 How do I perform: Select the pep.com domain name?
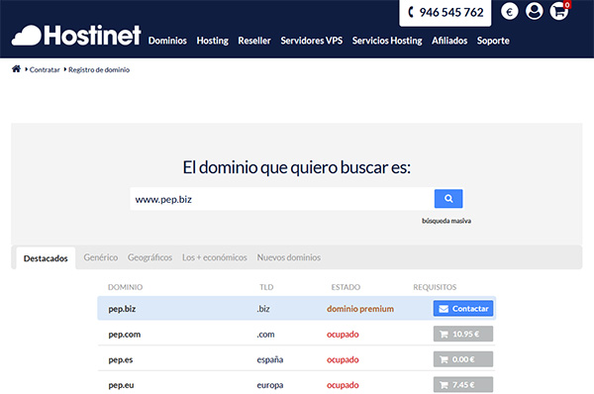pyautogui.click(x=125, y=335)
